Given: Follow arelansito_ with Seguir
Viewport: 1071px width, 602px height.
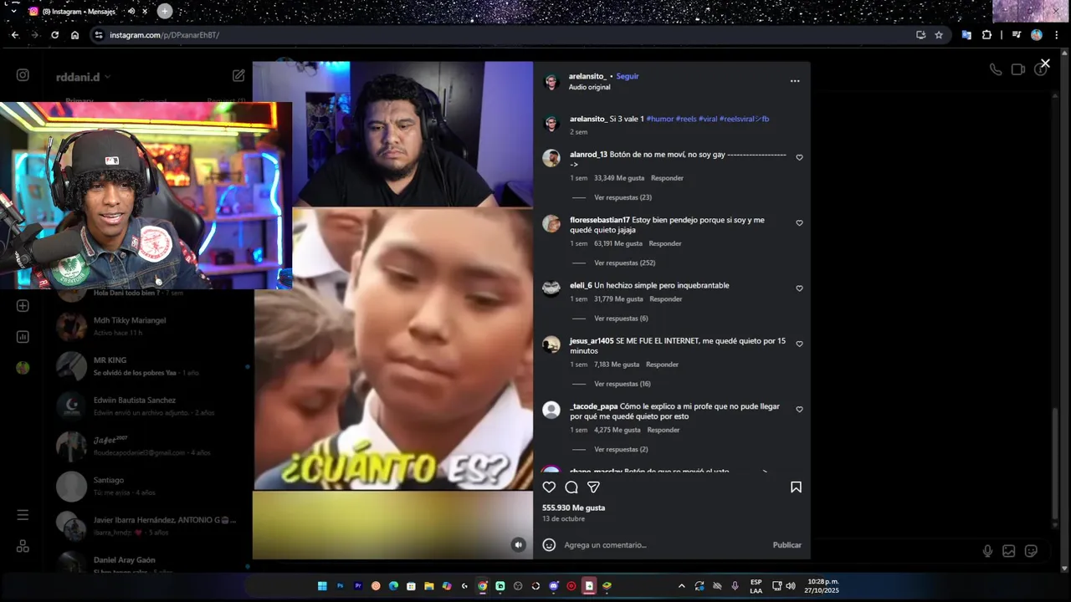Looking at the screenshot, I should [628, 76].
